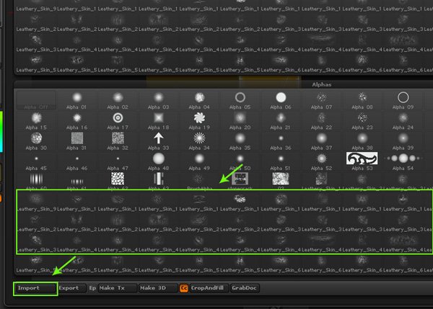This screenshot has width=433, height=309.
Task: Select Alpha 21
Action: (x=281, y=121)
